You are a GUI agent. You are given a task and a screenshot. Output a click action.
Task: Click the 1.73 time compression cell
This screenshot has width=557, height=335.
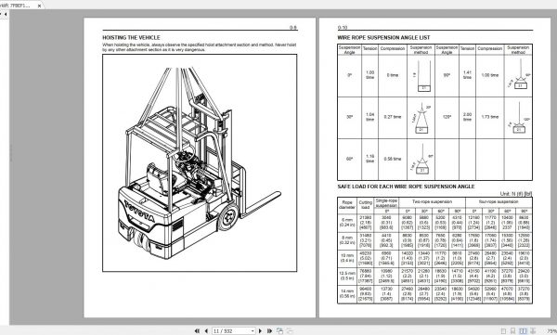pyautogui.click(x=490, y=117)
